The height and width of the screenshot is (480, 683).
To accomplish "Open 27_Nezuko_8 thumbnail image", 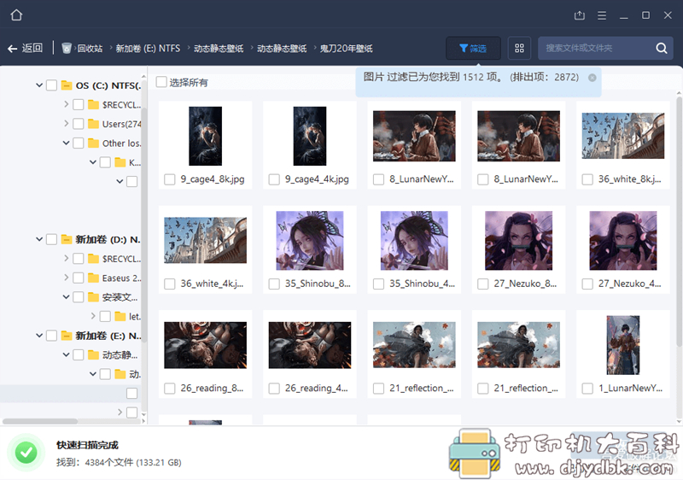I will [519, 241].
